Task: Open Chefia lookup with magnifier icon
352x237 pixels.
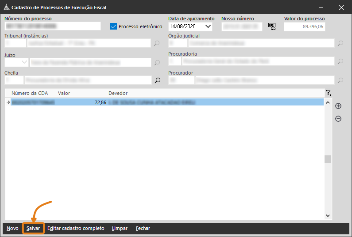Action: tap(157, 80)
